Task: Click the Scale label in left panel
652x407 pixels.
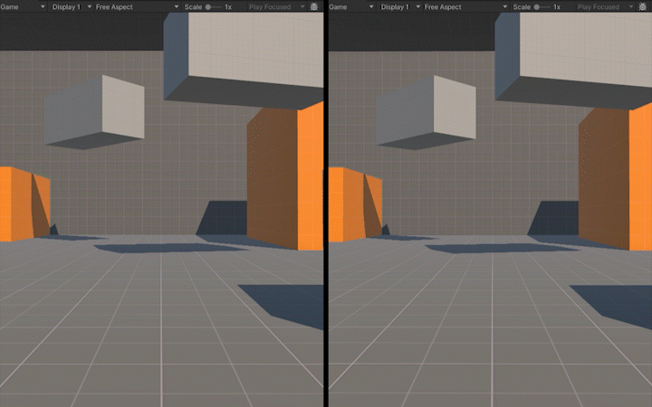Action: pyautogui.click(x=193, y=7)
